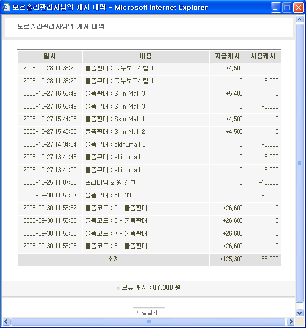
Task: Click the 지급캐시 column header
Action: 227,56
